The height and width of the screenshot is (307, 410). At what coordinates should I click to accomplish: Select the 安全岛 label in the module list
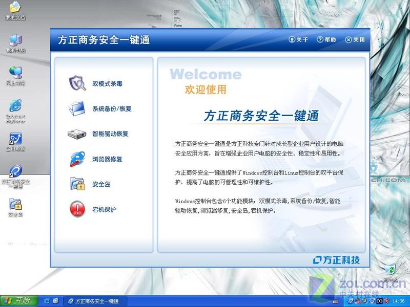pos(101,184)
